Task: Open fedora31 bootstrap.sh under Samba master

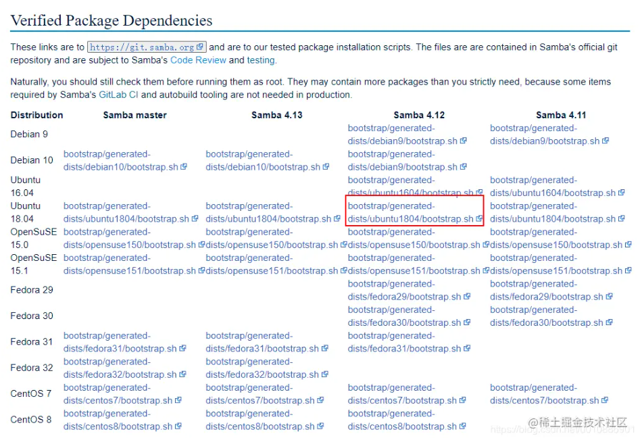Action: (x=125, y=341)
